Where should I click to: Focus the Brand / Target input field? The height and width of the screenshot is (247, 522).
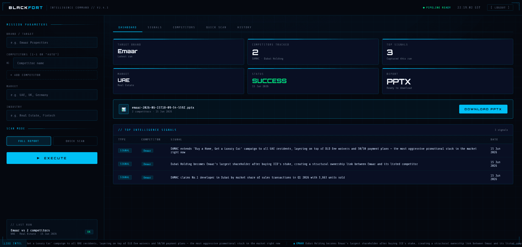click(52, 42)
